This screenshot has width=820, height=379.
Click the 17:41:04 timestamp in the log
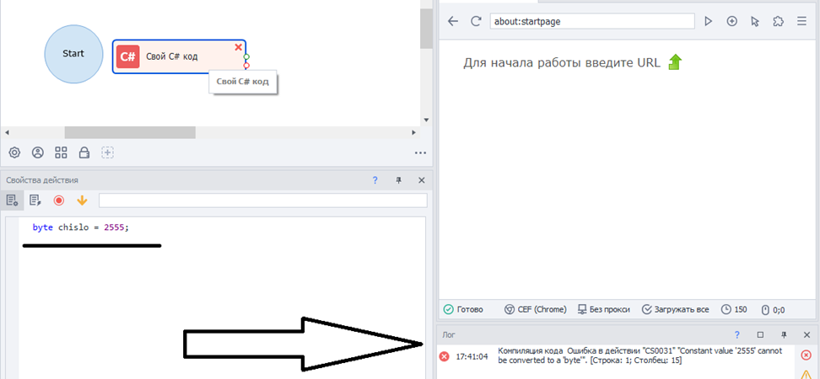tap(472, 356)
